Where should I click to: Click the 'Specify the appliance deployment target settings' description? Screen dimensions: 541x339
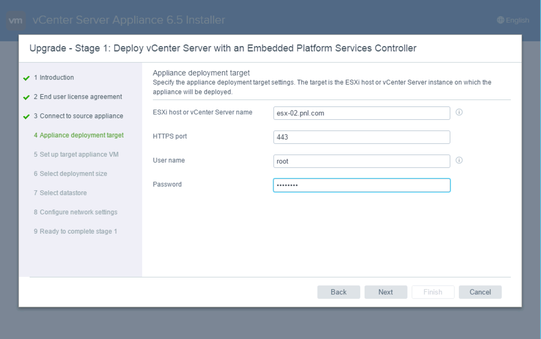click(322, 87)
